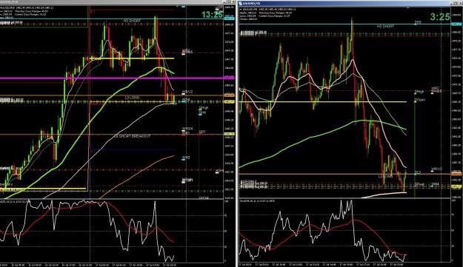Click the Stoch indicator label in right subwindow

click(x=257, y=201)
